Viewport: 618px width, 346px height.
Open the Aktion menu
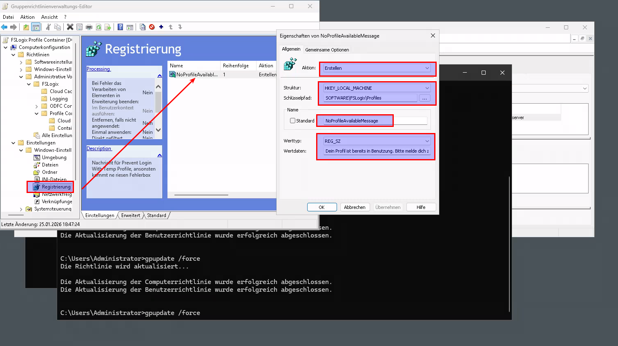pyautogui.click(x=27, y=17)
